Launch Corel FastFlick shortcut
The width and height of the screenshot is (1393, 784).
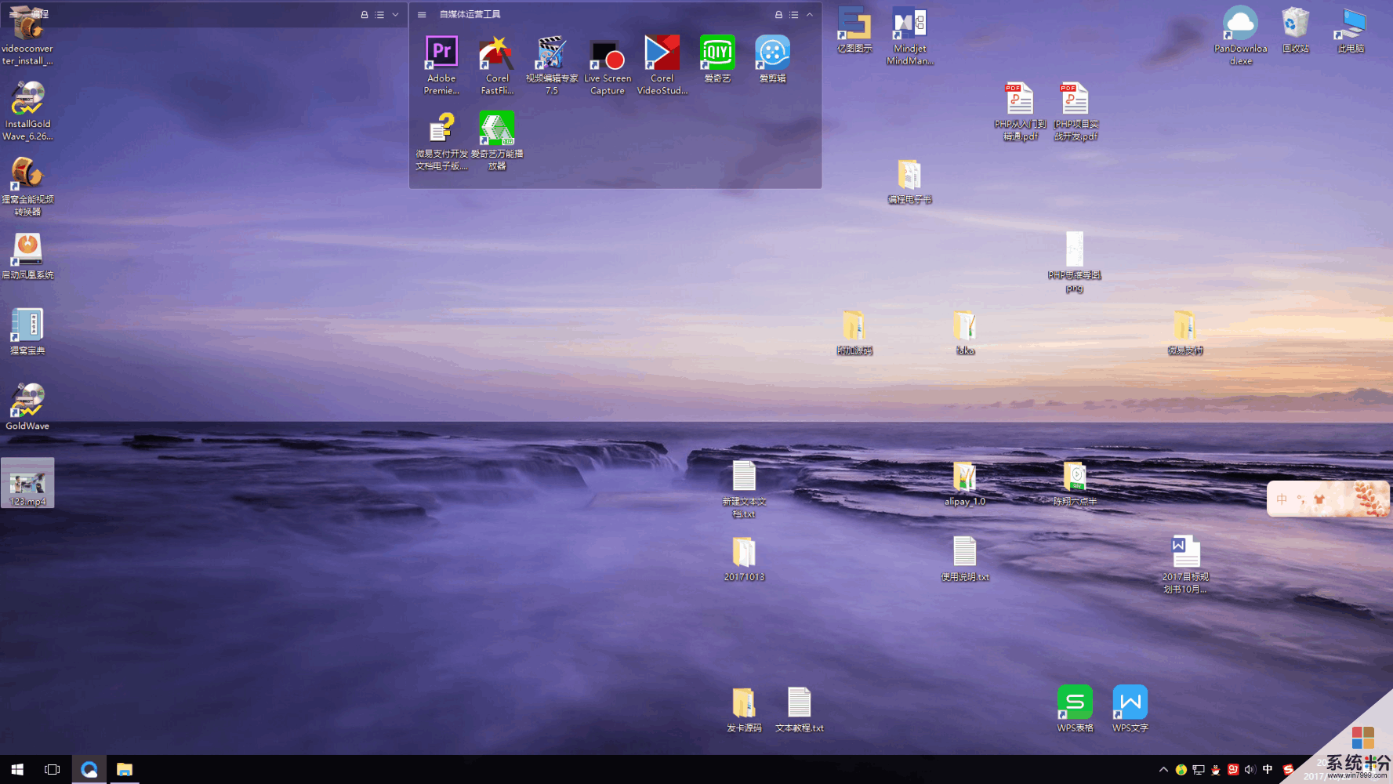(x=497, y=65)
